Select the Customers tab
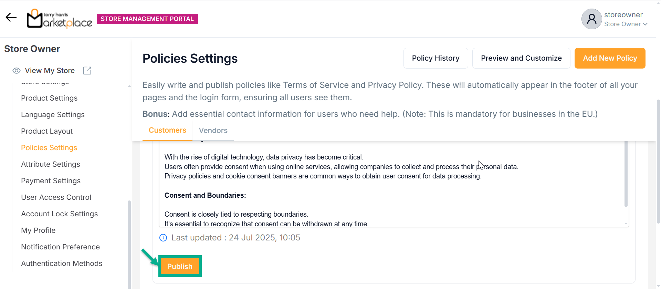The height and width of the screenshot is (289, 661). point(167,130)
